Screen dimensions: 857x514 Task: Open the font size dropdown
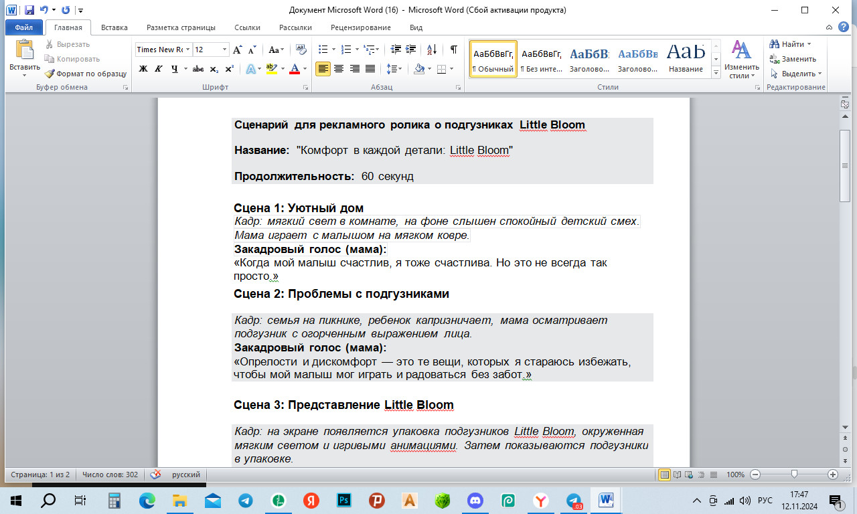click(x=225, y=50)
